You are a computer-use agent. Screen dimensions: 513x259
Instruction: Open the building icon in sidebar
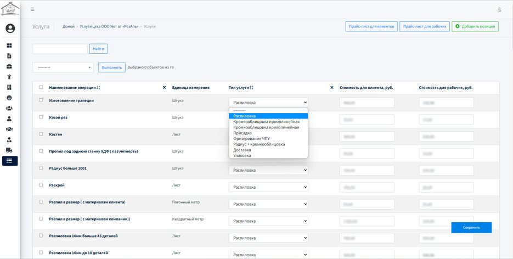coord(9,87)
